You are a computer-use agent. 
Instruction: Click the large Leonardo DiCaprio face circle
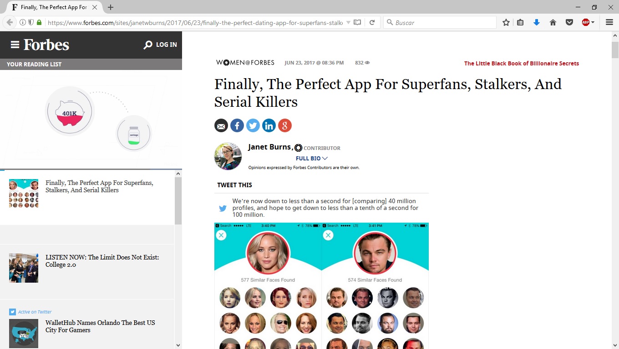click(375, 253)
